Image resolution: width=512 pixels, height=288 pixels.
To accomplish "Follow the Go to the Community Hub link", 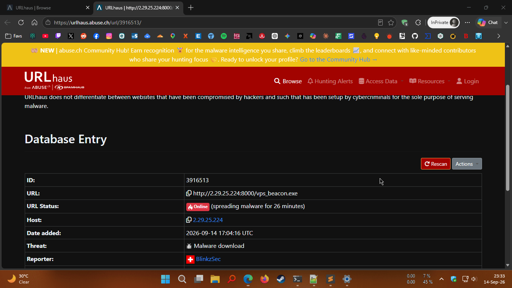I will [x=338, y=60].
